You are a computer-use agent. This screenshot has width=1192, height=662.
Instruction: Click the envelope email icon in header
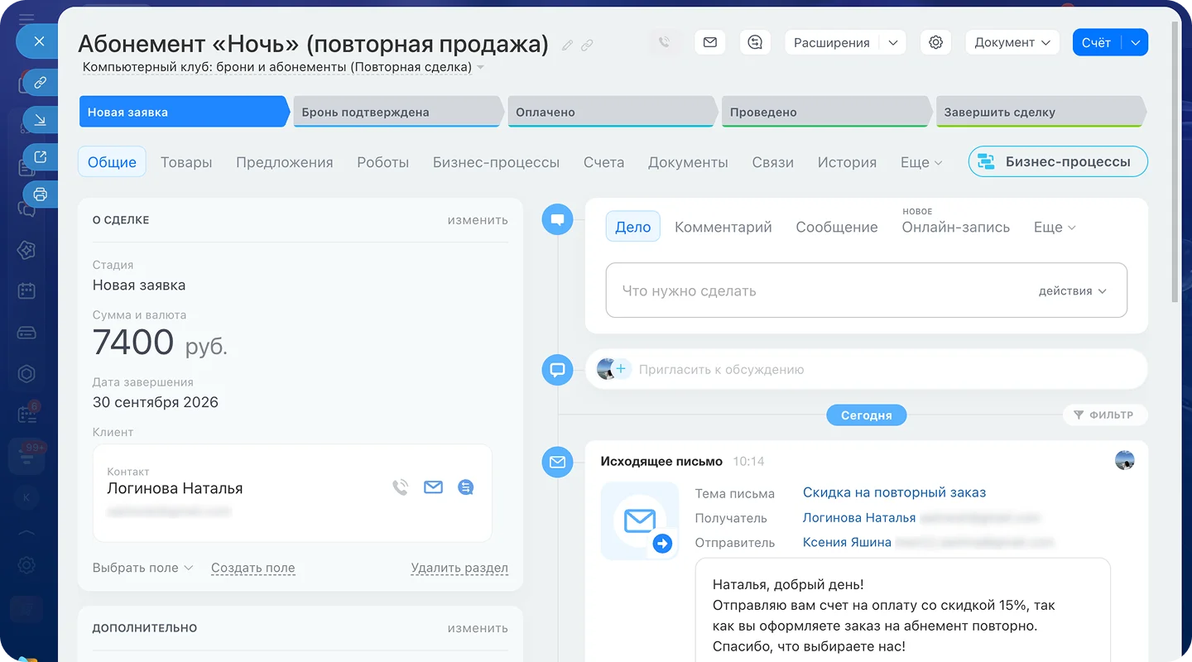pos(709,42)
